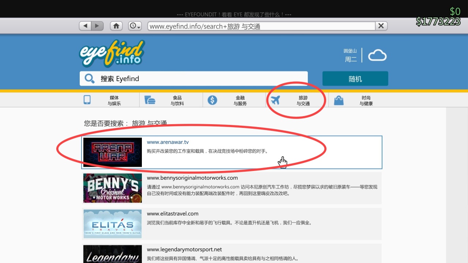Click the magnifying glass search icon
The height and width of the screenshot is (263, 468).
(x=90, y=79)
